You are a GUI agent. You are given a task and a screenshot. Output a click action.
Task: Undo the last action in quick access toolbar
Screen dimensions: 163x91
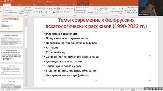click(1, 1)
